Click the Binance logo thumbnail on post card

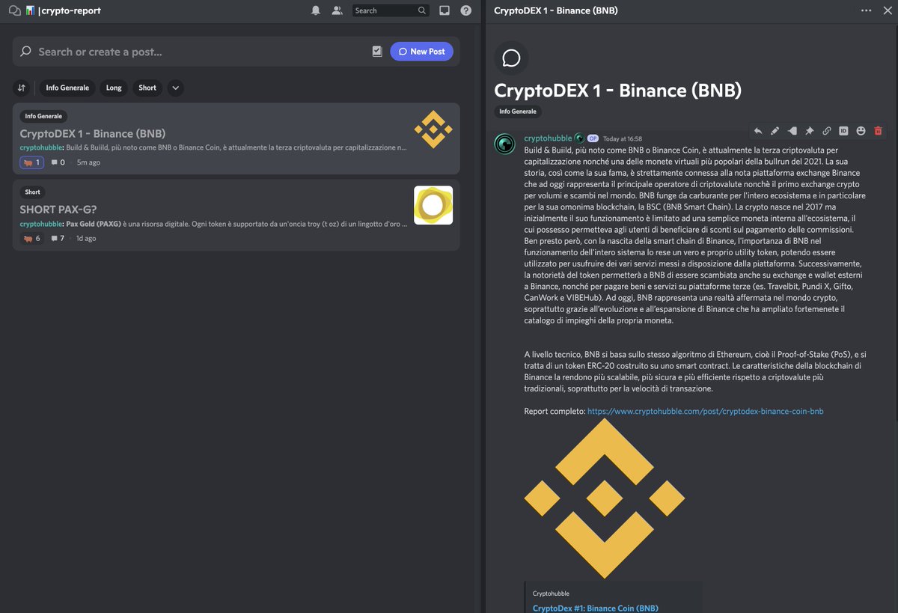[x=433, y=129]
